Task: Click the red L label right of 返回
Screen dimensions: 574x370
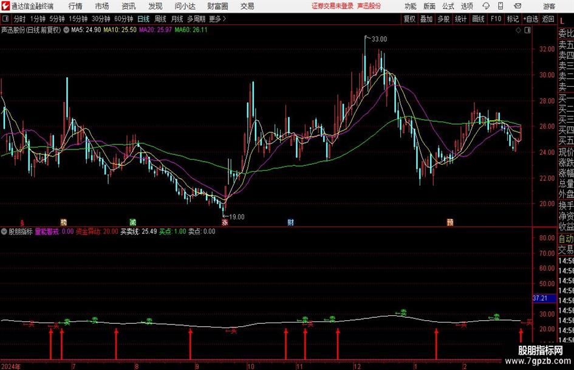Action: [x=562, y=22]
